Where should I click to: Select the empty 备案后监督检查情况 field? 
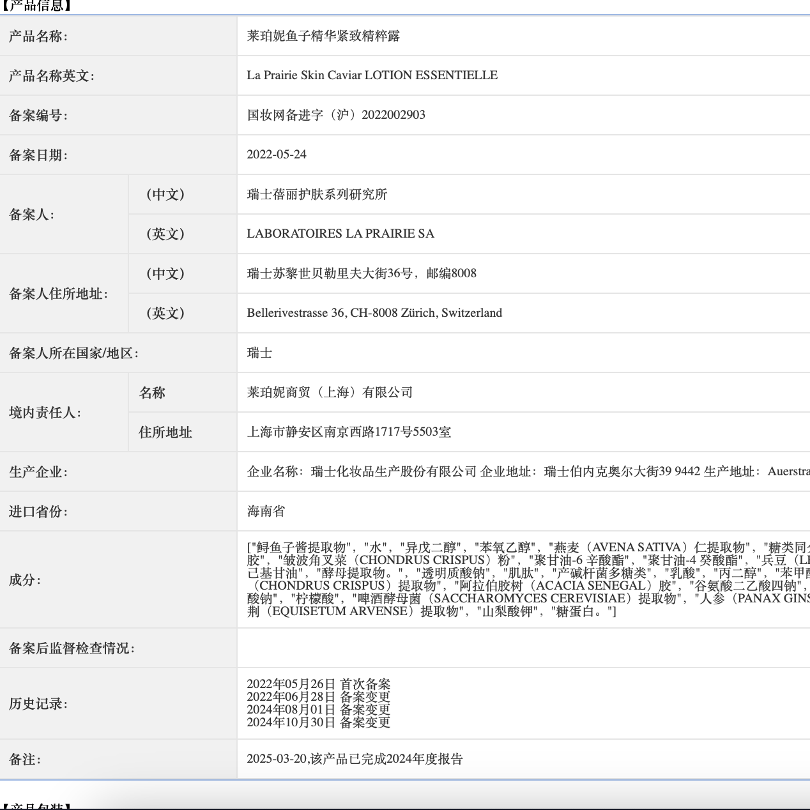point(447,647)
